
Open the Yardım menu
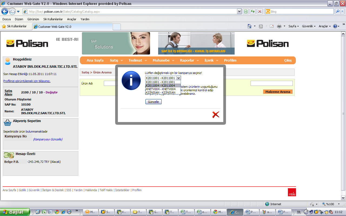[x=85, y=19]
